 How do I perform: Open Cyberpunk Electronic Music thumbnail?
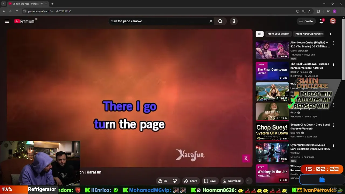tap(272, 152)
